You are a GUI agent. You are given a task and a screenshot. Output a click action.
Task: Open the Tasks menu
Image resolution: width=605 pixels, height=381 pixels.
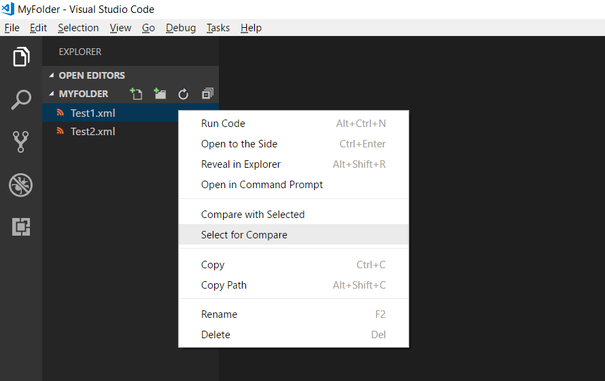[218, 28]
